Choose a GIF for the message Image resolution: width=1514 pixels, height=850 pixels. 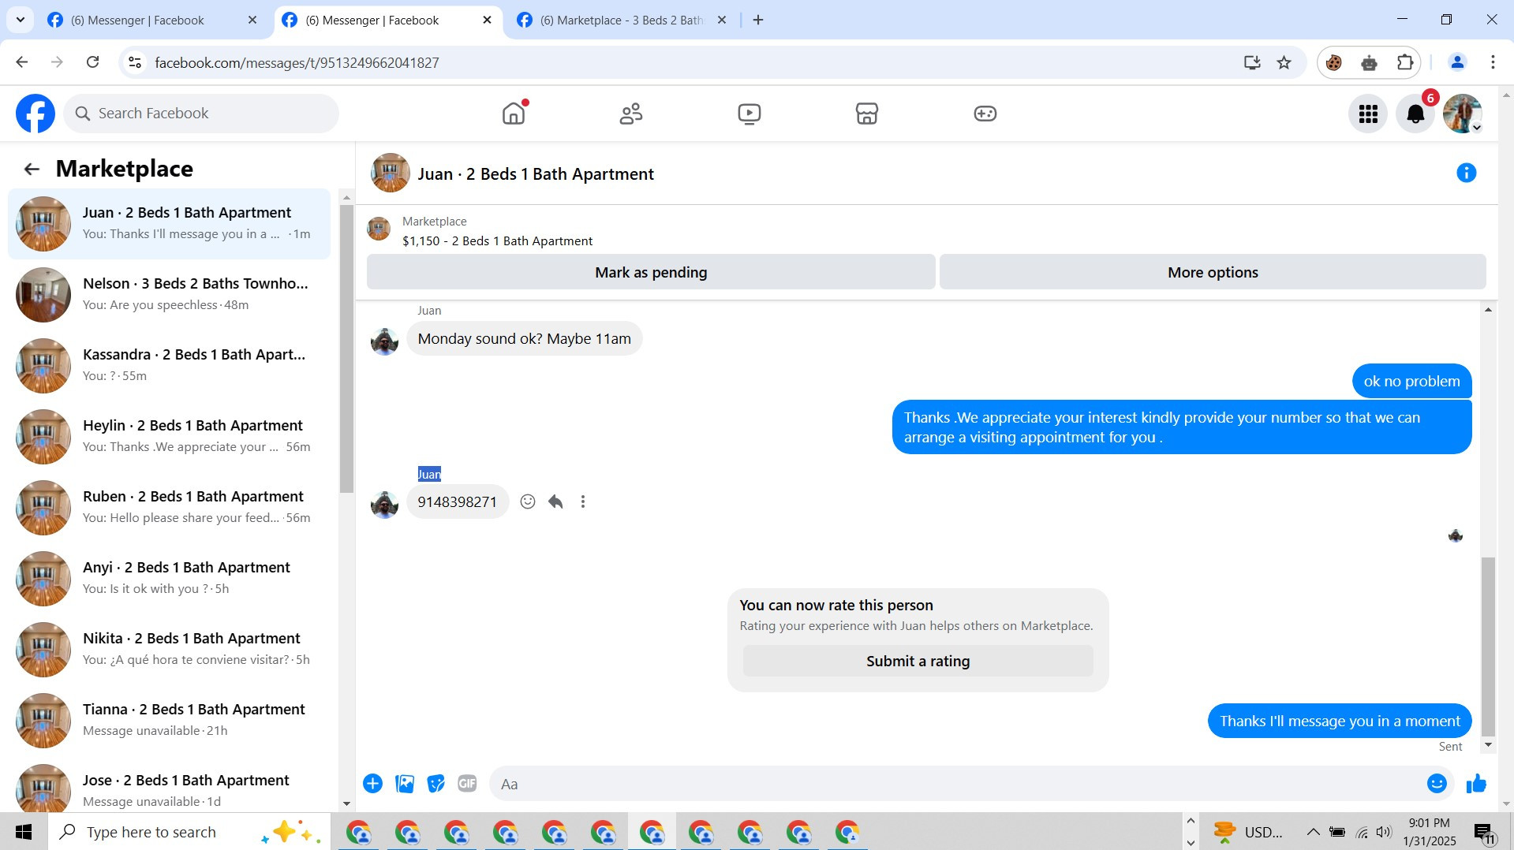tap(467, 784)
